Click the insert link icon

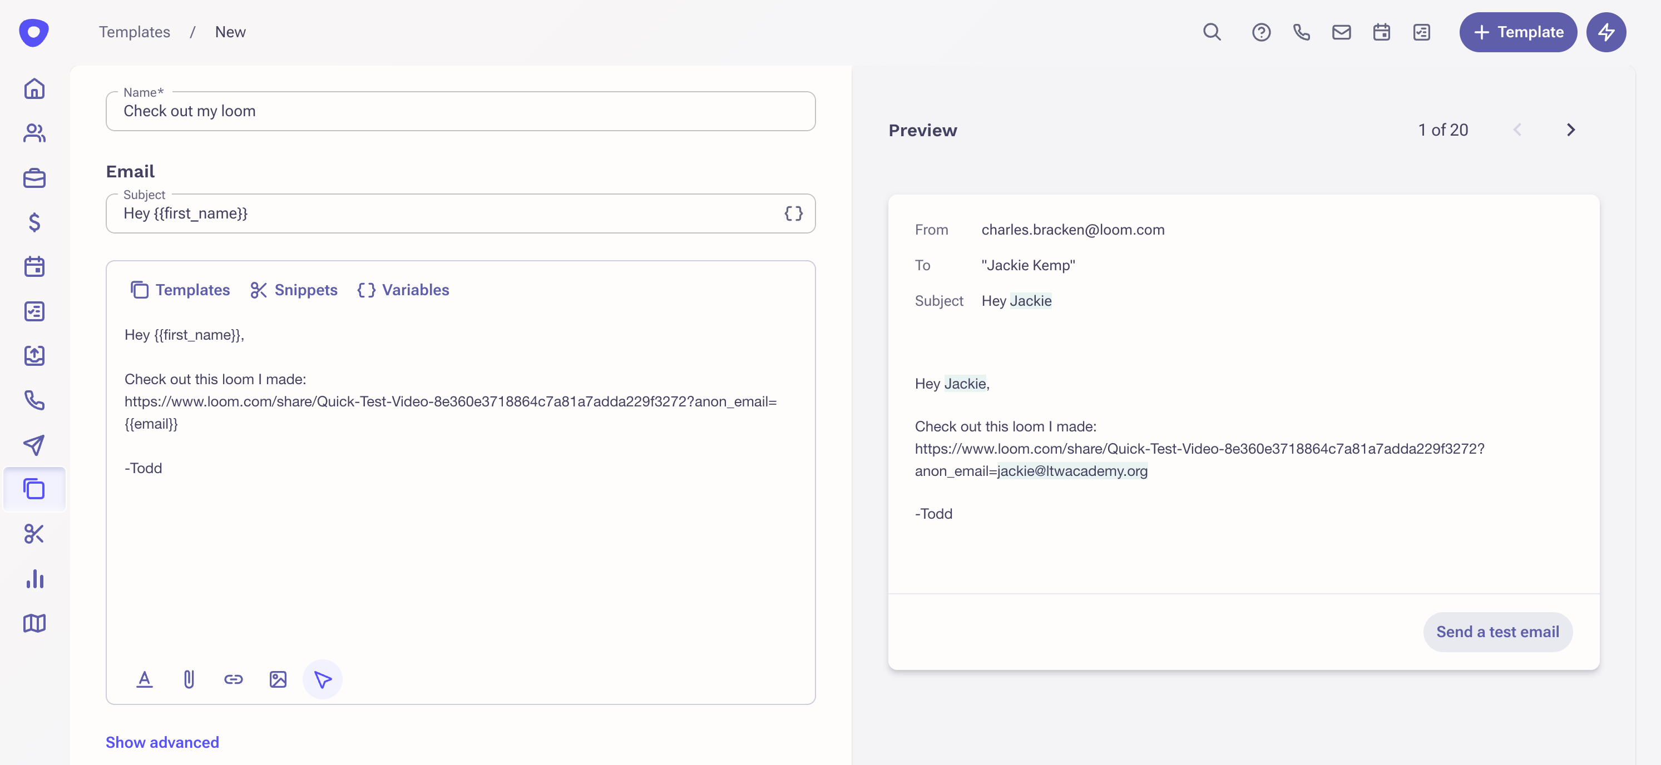point(234,679)
